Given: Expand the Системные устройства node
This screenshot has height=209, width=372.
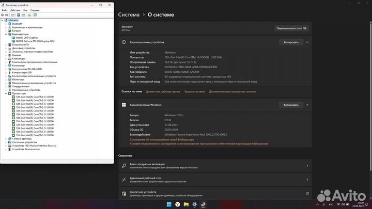Looking at the screenshot, I should click(6, 142).
